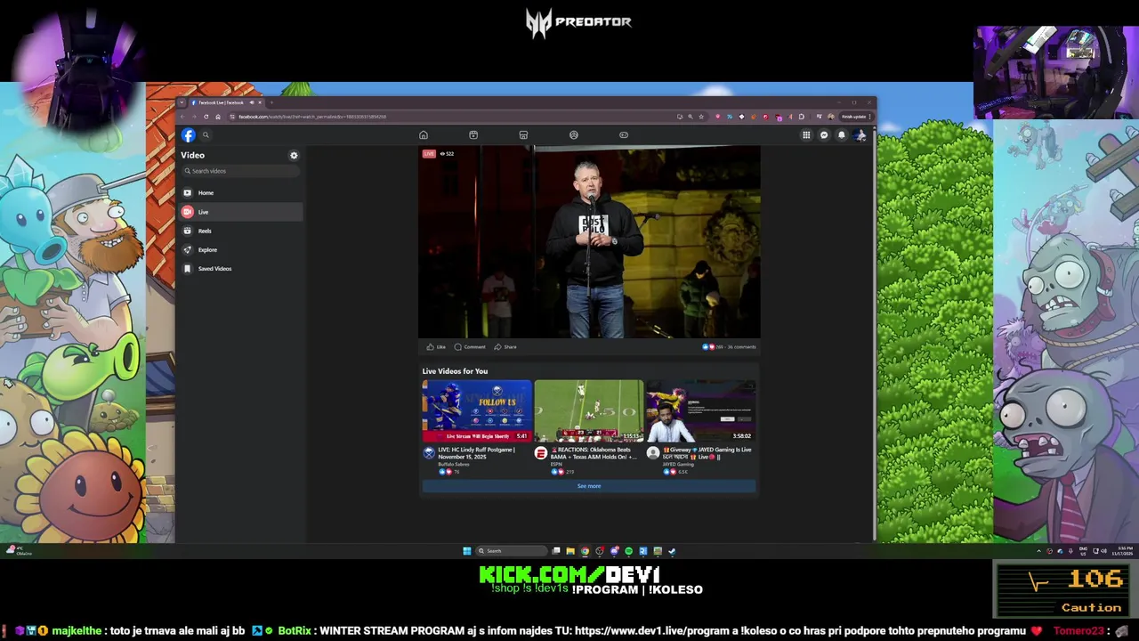1139x641 pixels.
Task: Share the live video
Action: tap(505, 347)
